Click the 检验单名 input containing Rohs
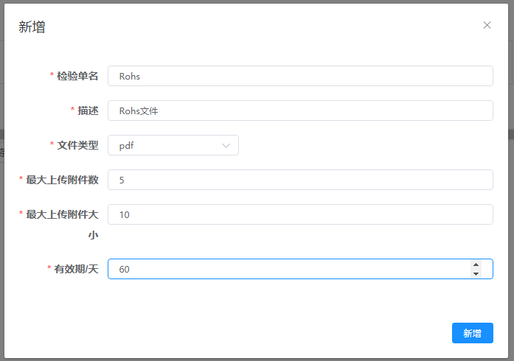This screenshot has width=514, height=361. pos(299,76)
